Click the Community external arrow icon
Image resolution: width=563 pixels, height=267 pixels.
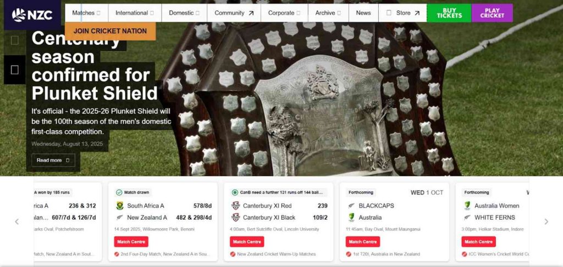(251, 13)
